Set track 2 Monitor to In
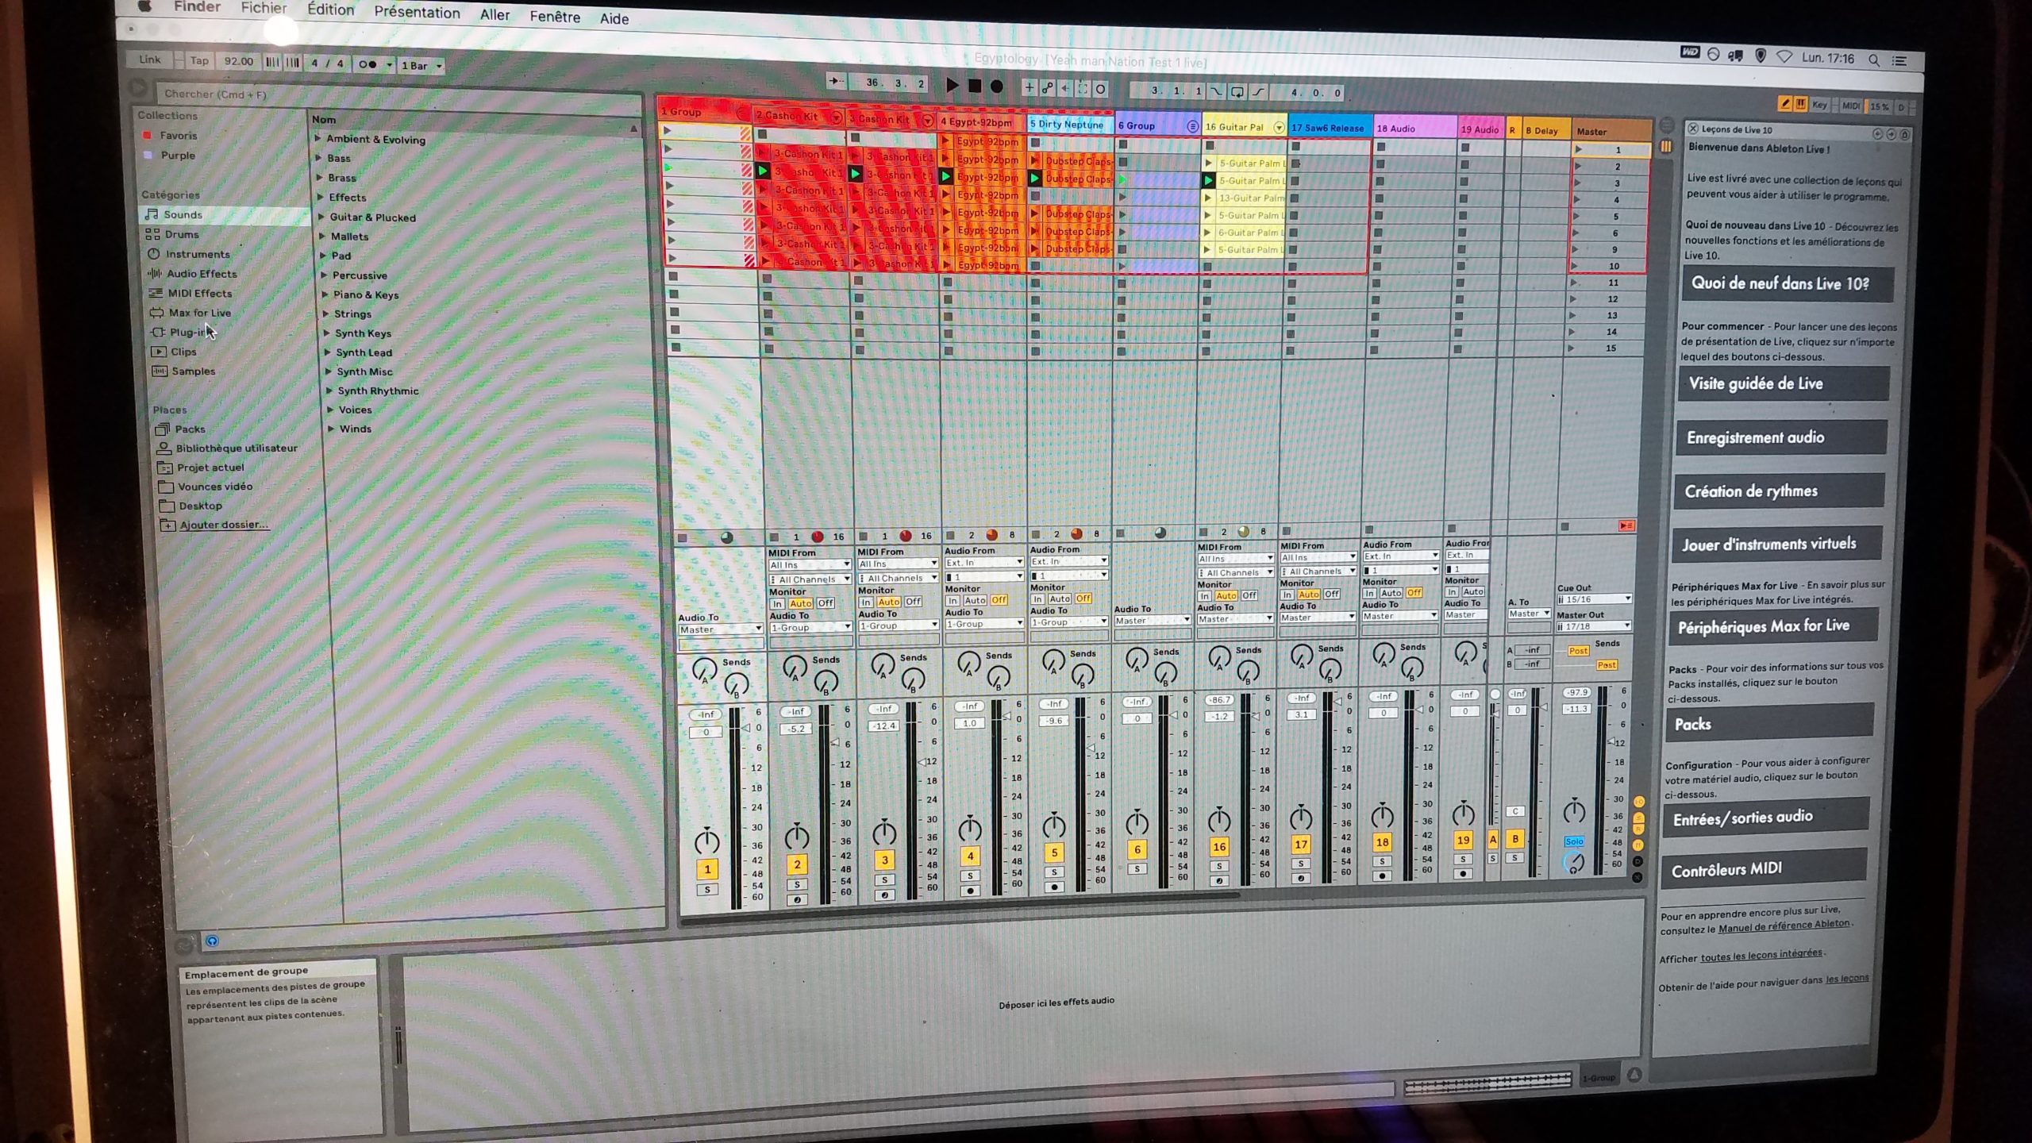 pos(777,604)
